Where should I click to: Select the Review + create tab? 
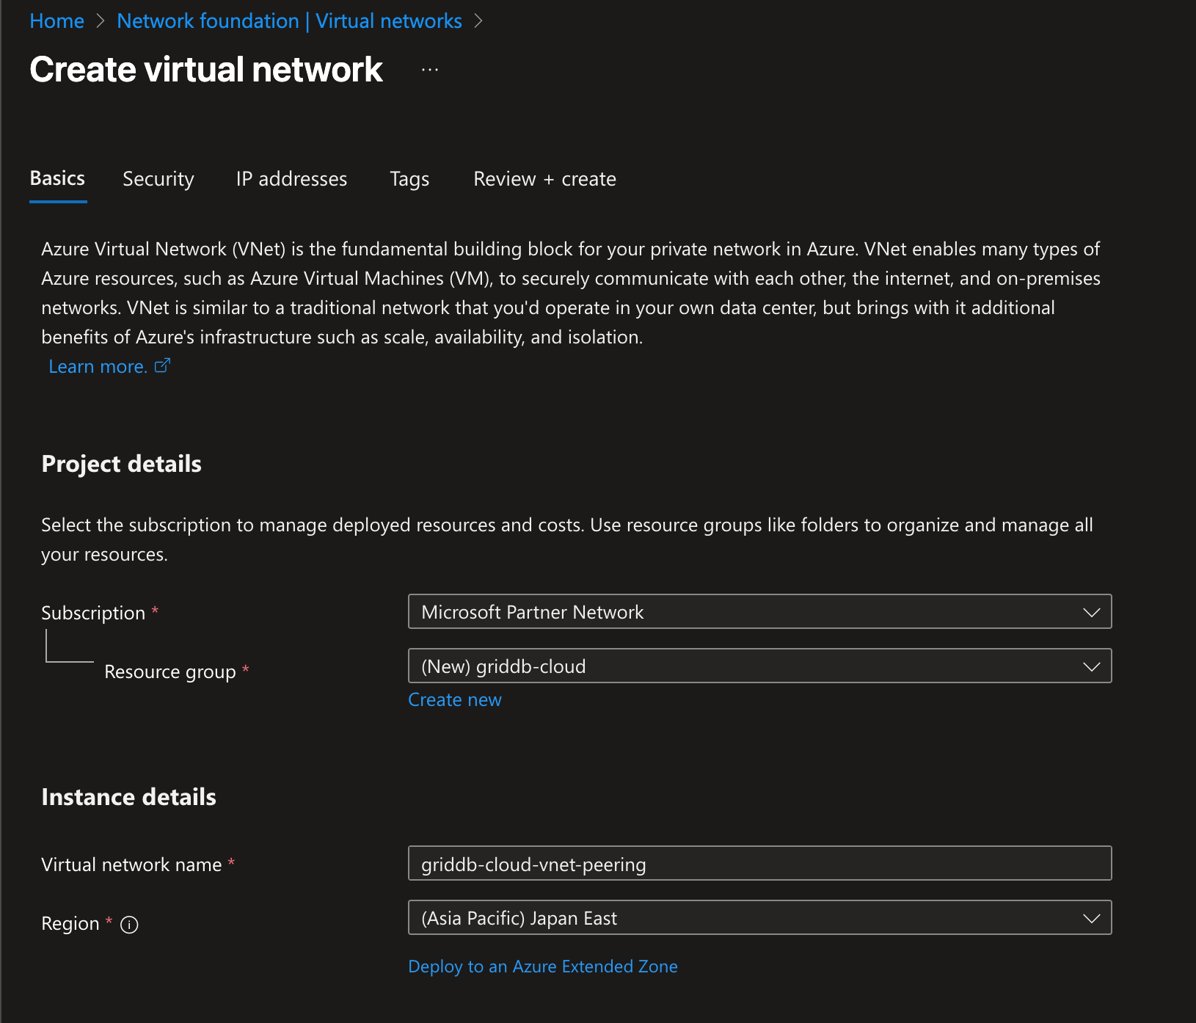[x=544, y=179]
